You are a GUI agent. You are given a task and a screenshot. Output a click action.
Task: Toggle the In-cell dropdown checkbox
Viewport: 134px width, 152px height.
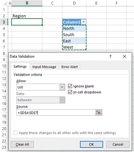pyautogui.click(x=70, y=92)
